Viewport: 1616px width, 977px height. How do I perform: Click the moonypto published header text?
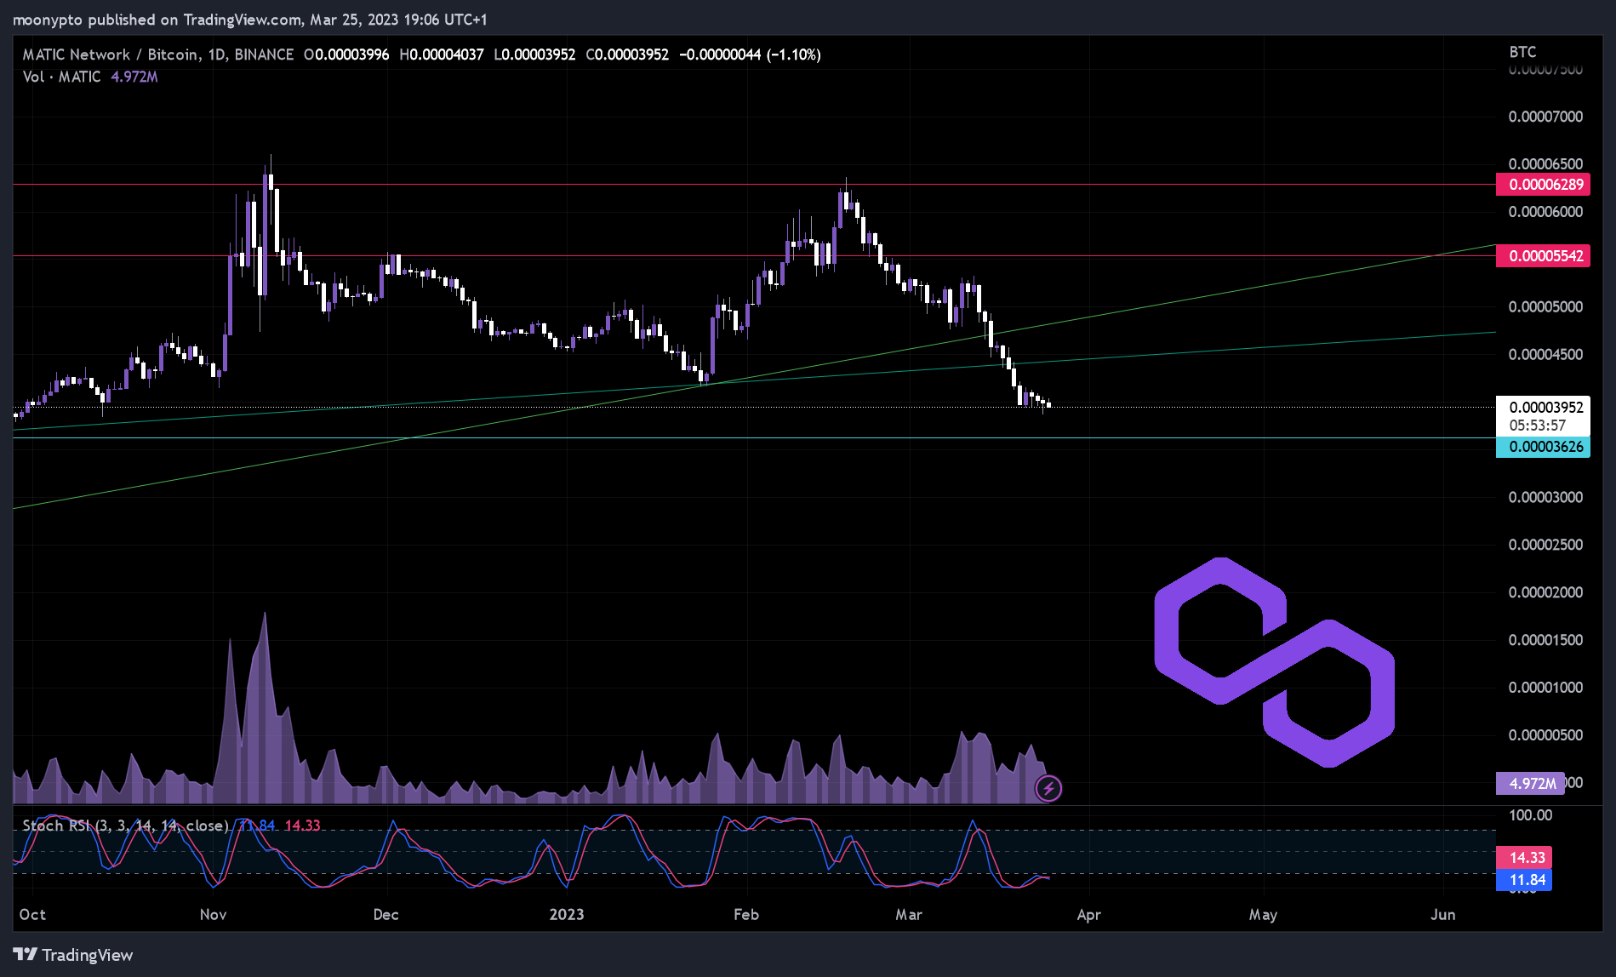(250, 20)
